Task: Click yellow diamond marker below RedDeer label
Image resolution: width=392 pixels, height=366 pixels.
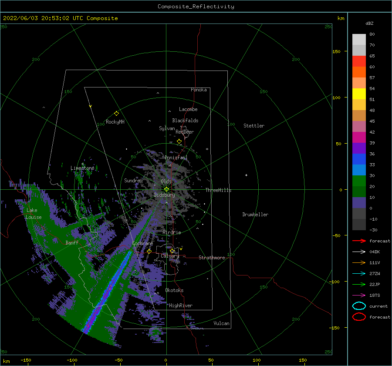Action: [x=179, y=141]
